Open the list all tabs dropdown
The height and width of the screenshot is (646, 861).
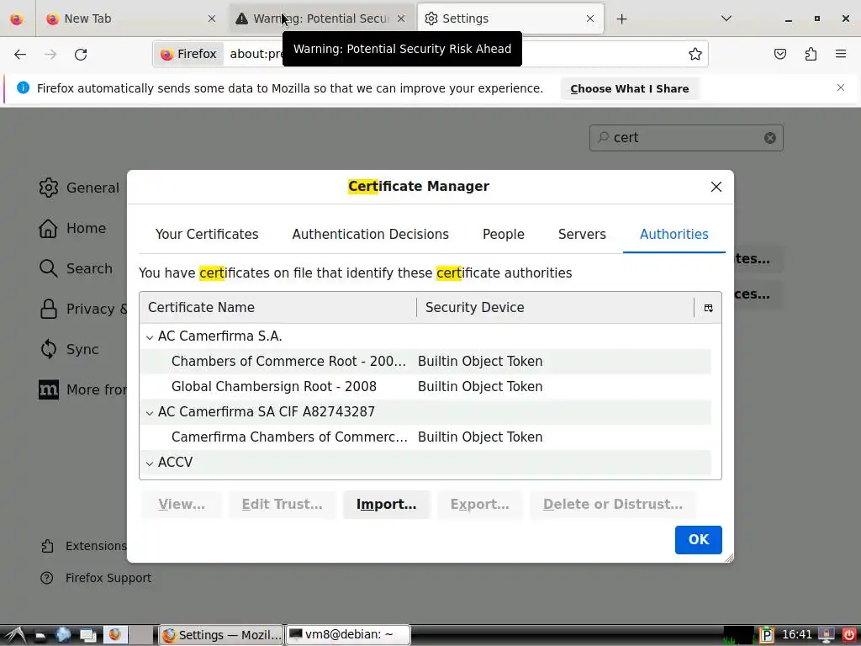click(x=726, y=19)
